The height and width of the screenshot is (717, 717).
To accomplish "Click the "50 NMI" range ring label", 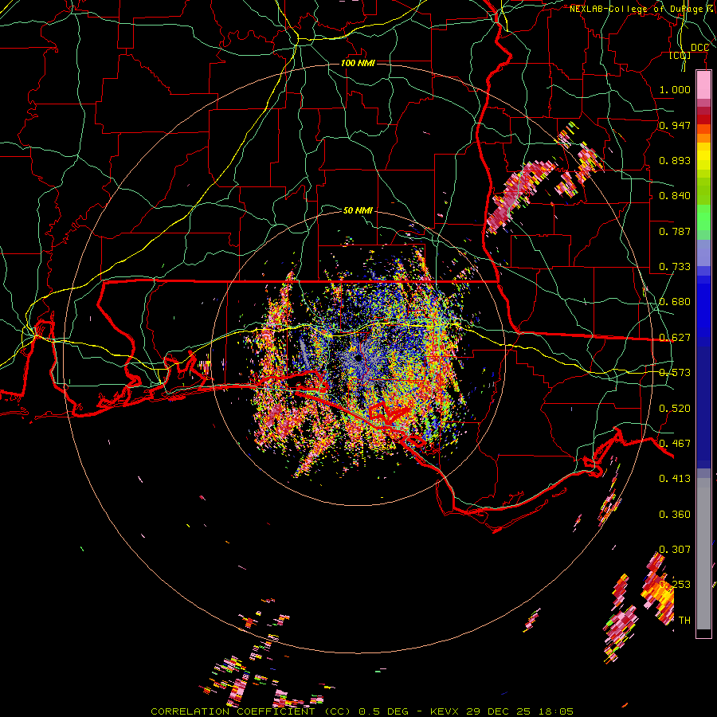I will [358, 210].
